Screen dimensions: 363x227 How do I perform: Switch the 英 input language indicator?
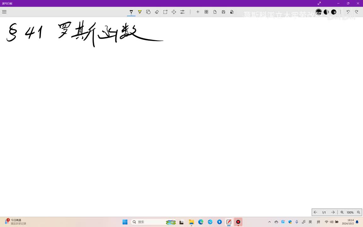click(x=310, y=222)
